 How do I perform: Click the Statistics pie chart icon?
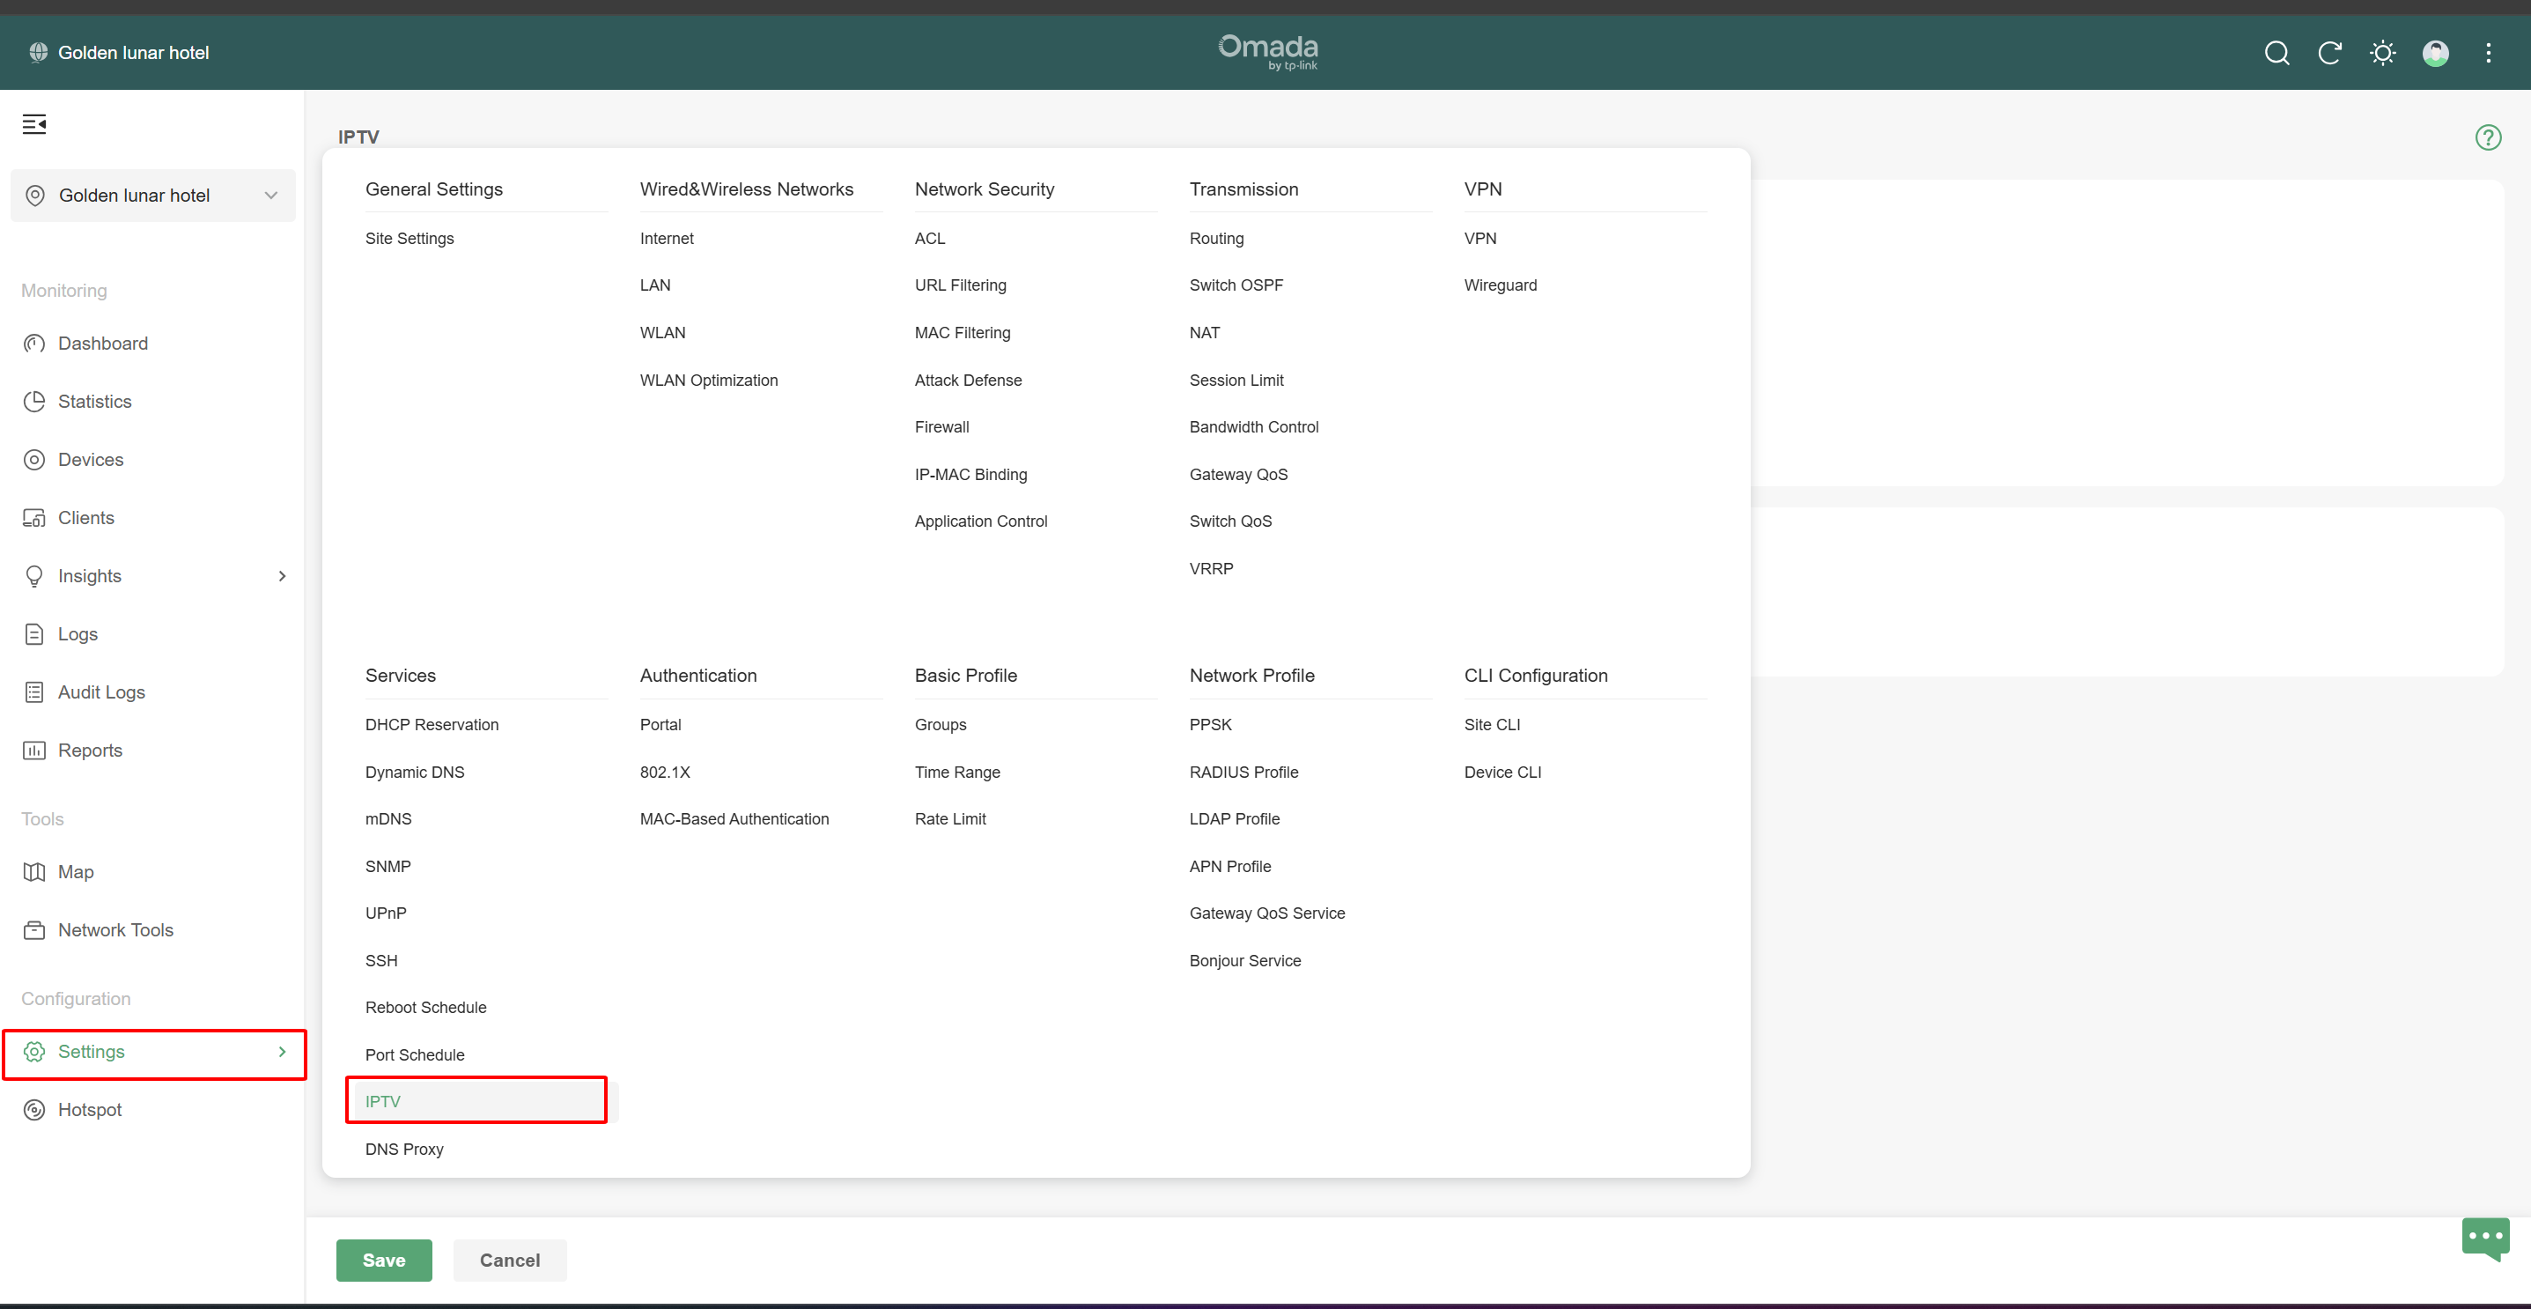pos(34,401)
